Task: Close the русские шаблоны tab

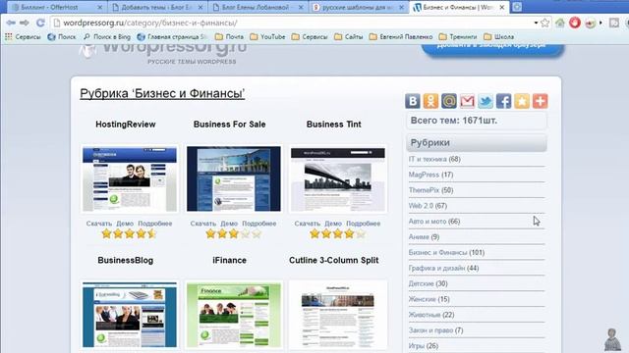Action: point(401,7)
